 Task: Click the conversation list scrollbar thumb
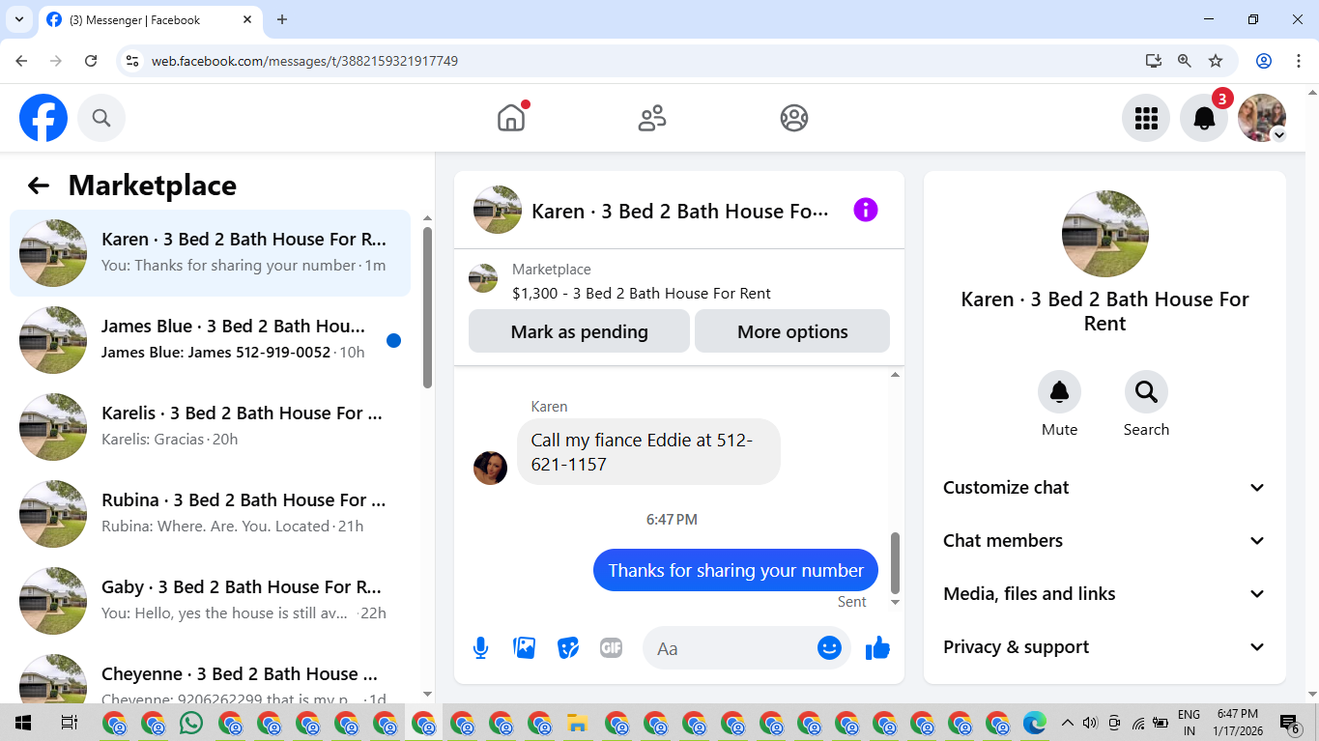[428, 307]
